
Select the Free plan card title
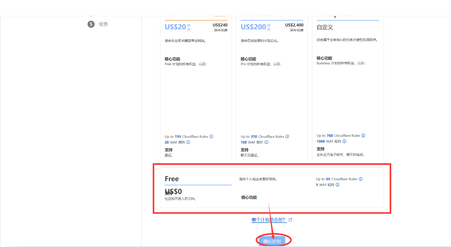tap(172, 179)
